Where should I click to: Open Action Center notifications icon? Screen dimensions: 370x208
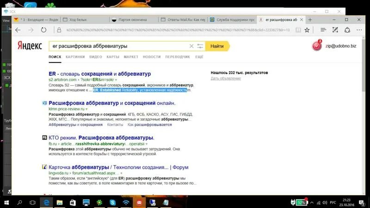pos(361,202)
